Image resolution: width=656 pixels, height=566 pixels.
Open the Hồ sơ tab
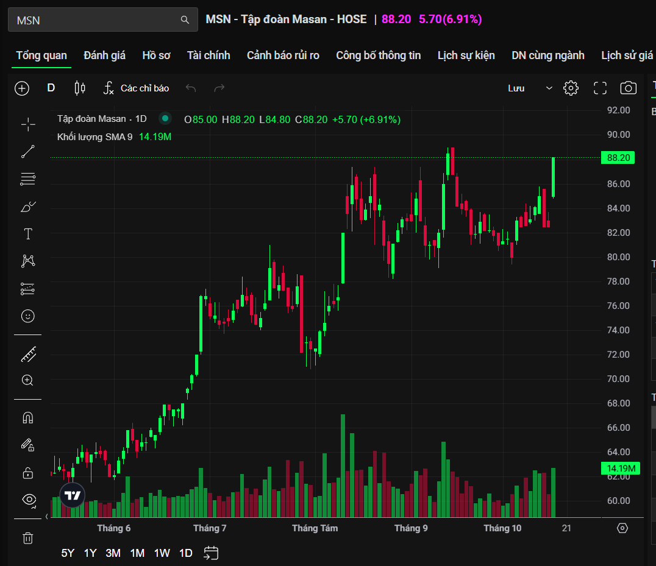coord(156,55)
